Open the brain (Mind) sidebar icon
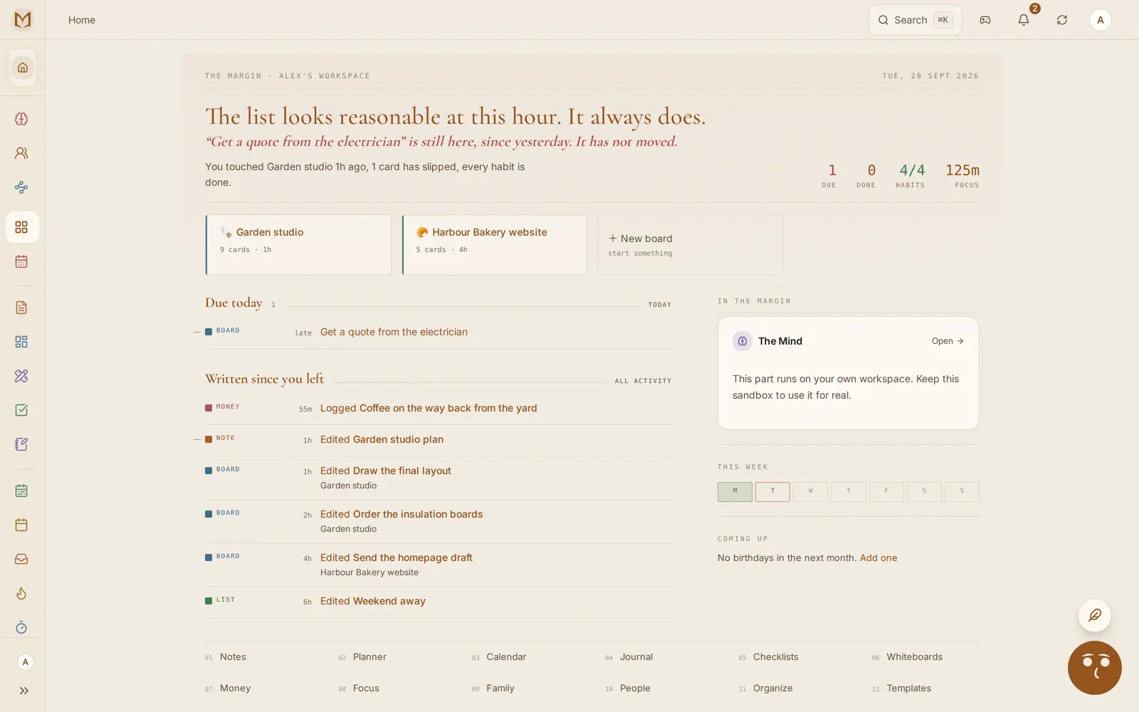 (21, 119)
